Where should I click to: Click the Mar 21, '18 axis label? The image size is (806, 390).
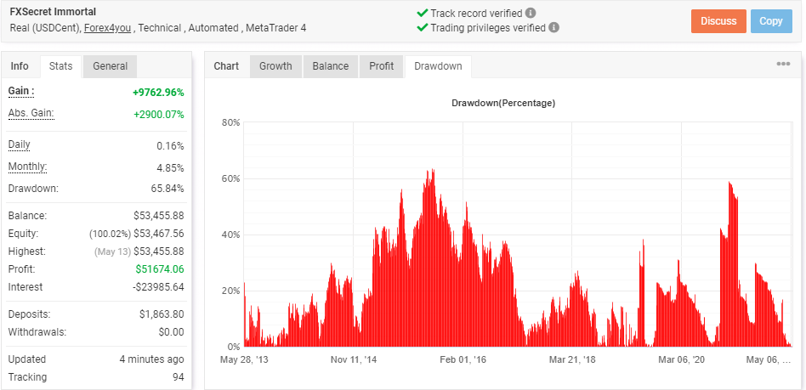572,359
